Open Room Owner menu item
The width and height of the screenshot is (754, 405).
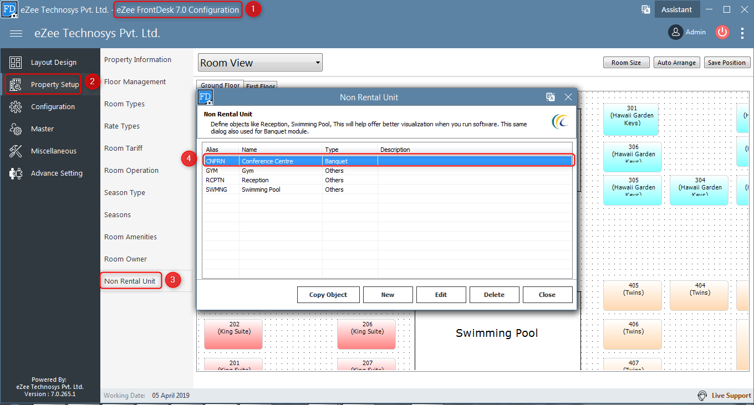126,259
